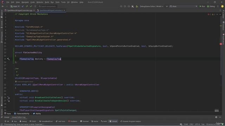This screenshot has height=126, width=225.
Task: Click override gutter icon beside BroadcastInitialValues
Action: pos(8,98)
